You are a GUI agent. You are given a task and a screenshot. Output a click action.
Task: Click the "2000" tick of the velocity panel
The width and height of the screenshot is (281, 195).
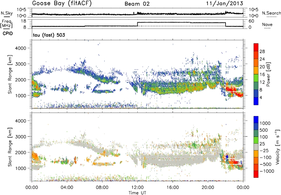pyautogui.click(x=21, y=152)
